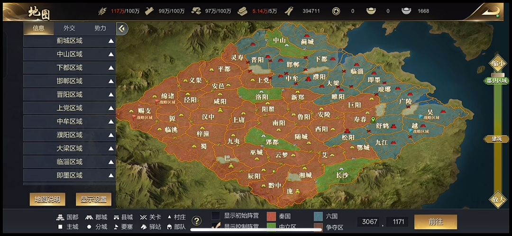The width and height of the screenshot is (512, 236).
Task: Expand the 濮阳区域 row
Action: click(x=70, y=135)
